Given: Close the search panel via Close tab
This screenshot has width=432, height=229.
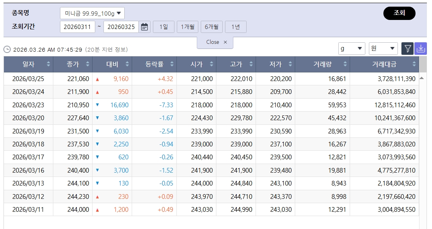Looking at the screenshot, I should [215, 42].
